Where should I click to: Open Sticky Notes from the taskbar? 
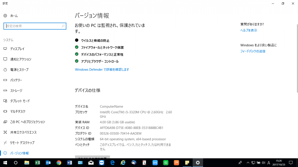tap(187, 163)
